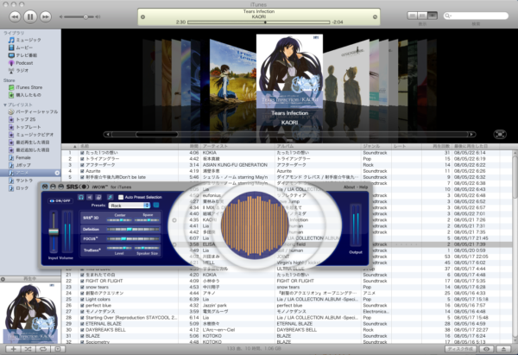518x355 pixels.
Task: Enter Cover Flow full screen mode
Action: click(500, 134)
